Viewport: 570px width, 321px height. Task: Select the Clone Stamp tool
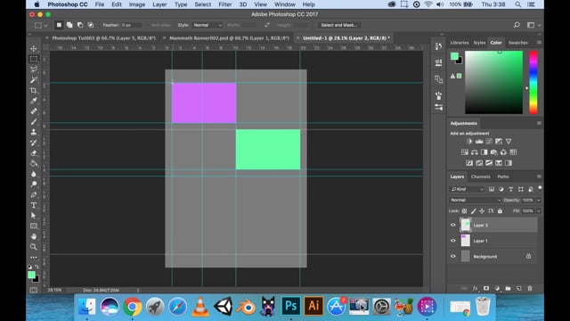(34, 132)
